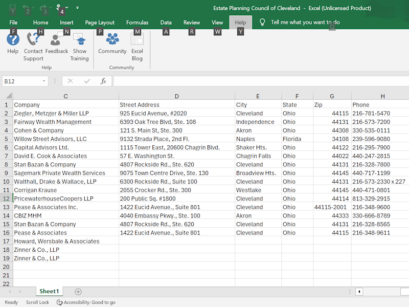
Task: Click previous sheet navigation arrow
Action: click(10, 292)
